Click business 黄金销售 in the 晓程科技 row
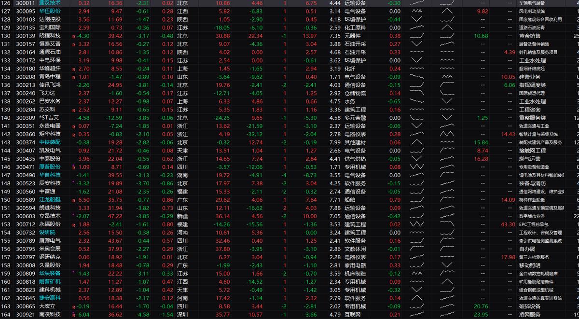579x319 pixels. click(x=530, y=36)
